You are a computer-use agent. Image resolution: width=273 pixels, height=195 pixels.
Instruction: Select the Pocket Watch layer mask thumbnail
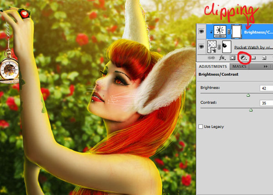(227, 47)
